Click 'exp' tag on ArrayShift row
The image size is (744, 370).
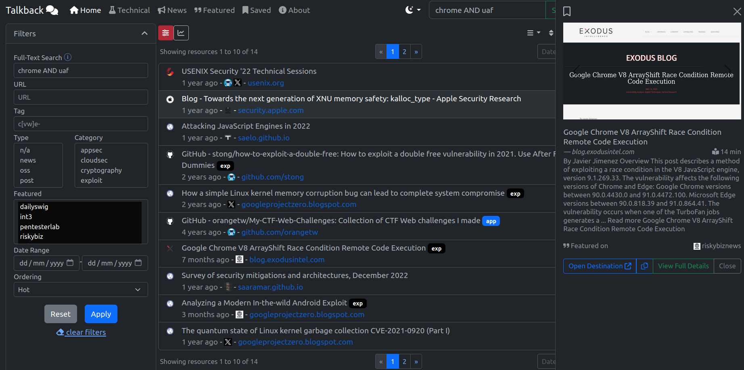(437, 249)
